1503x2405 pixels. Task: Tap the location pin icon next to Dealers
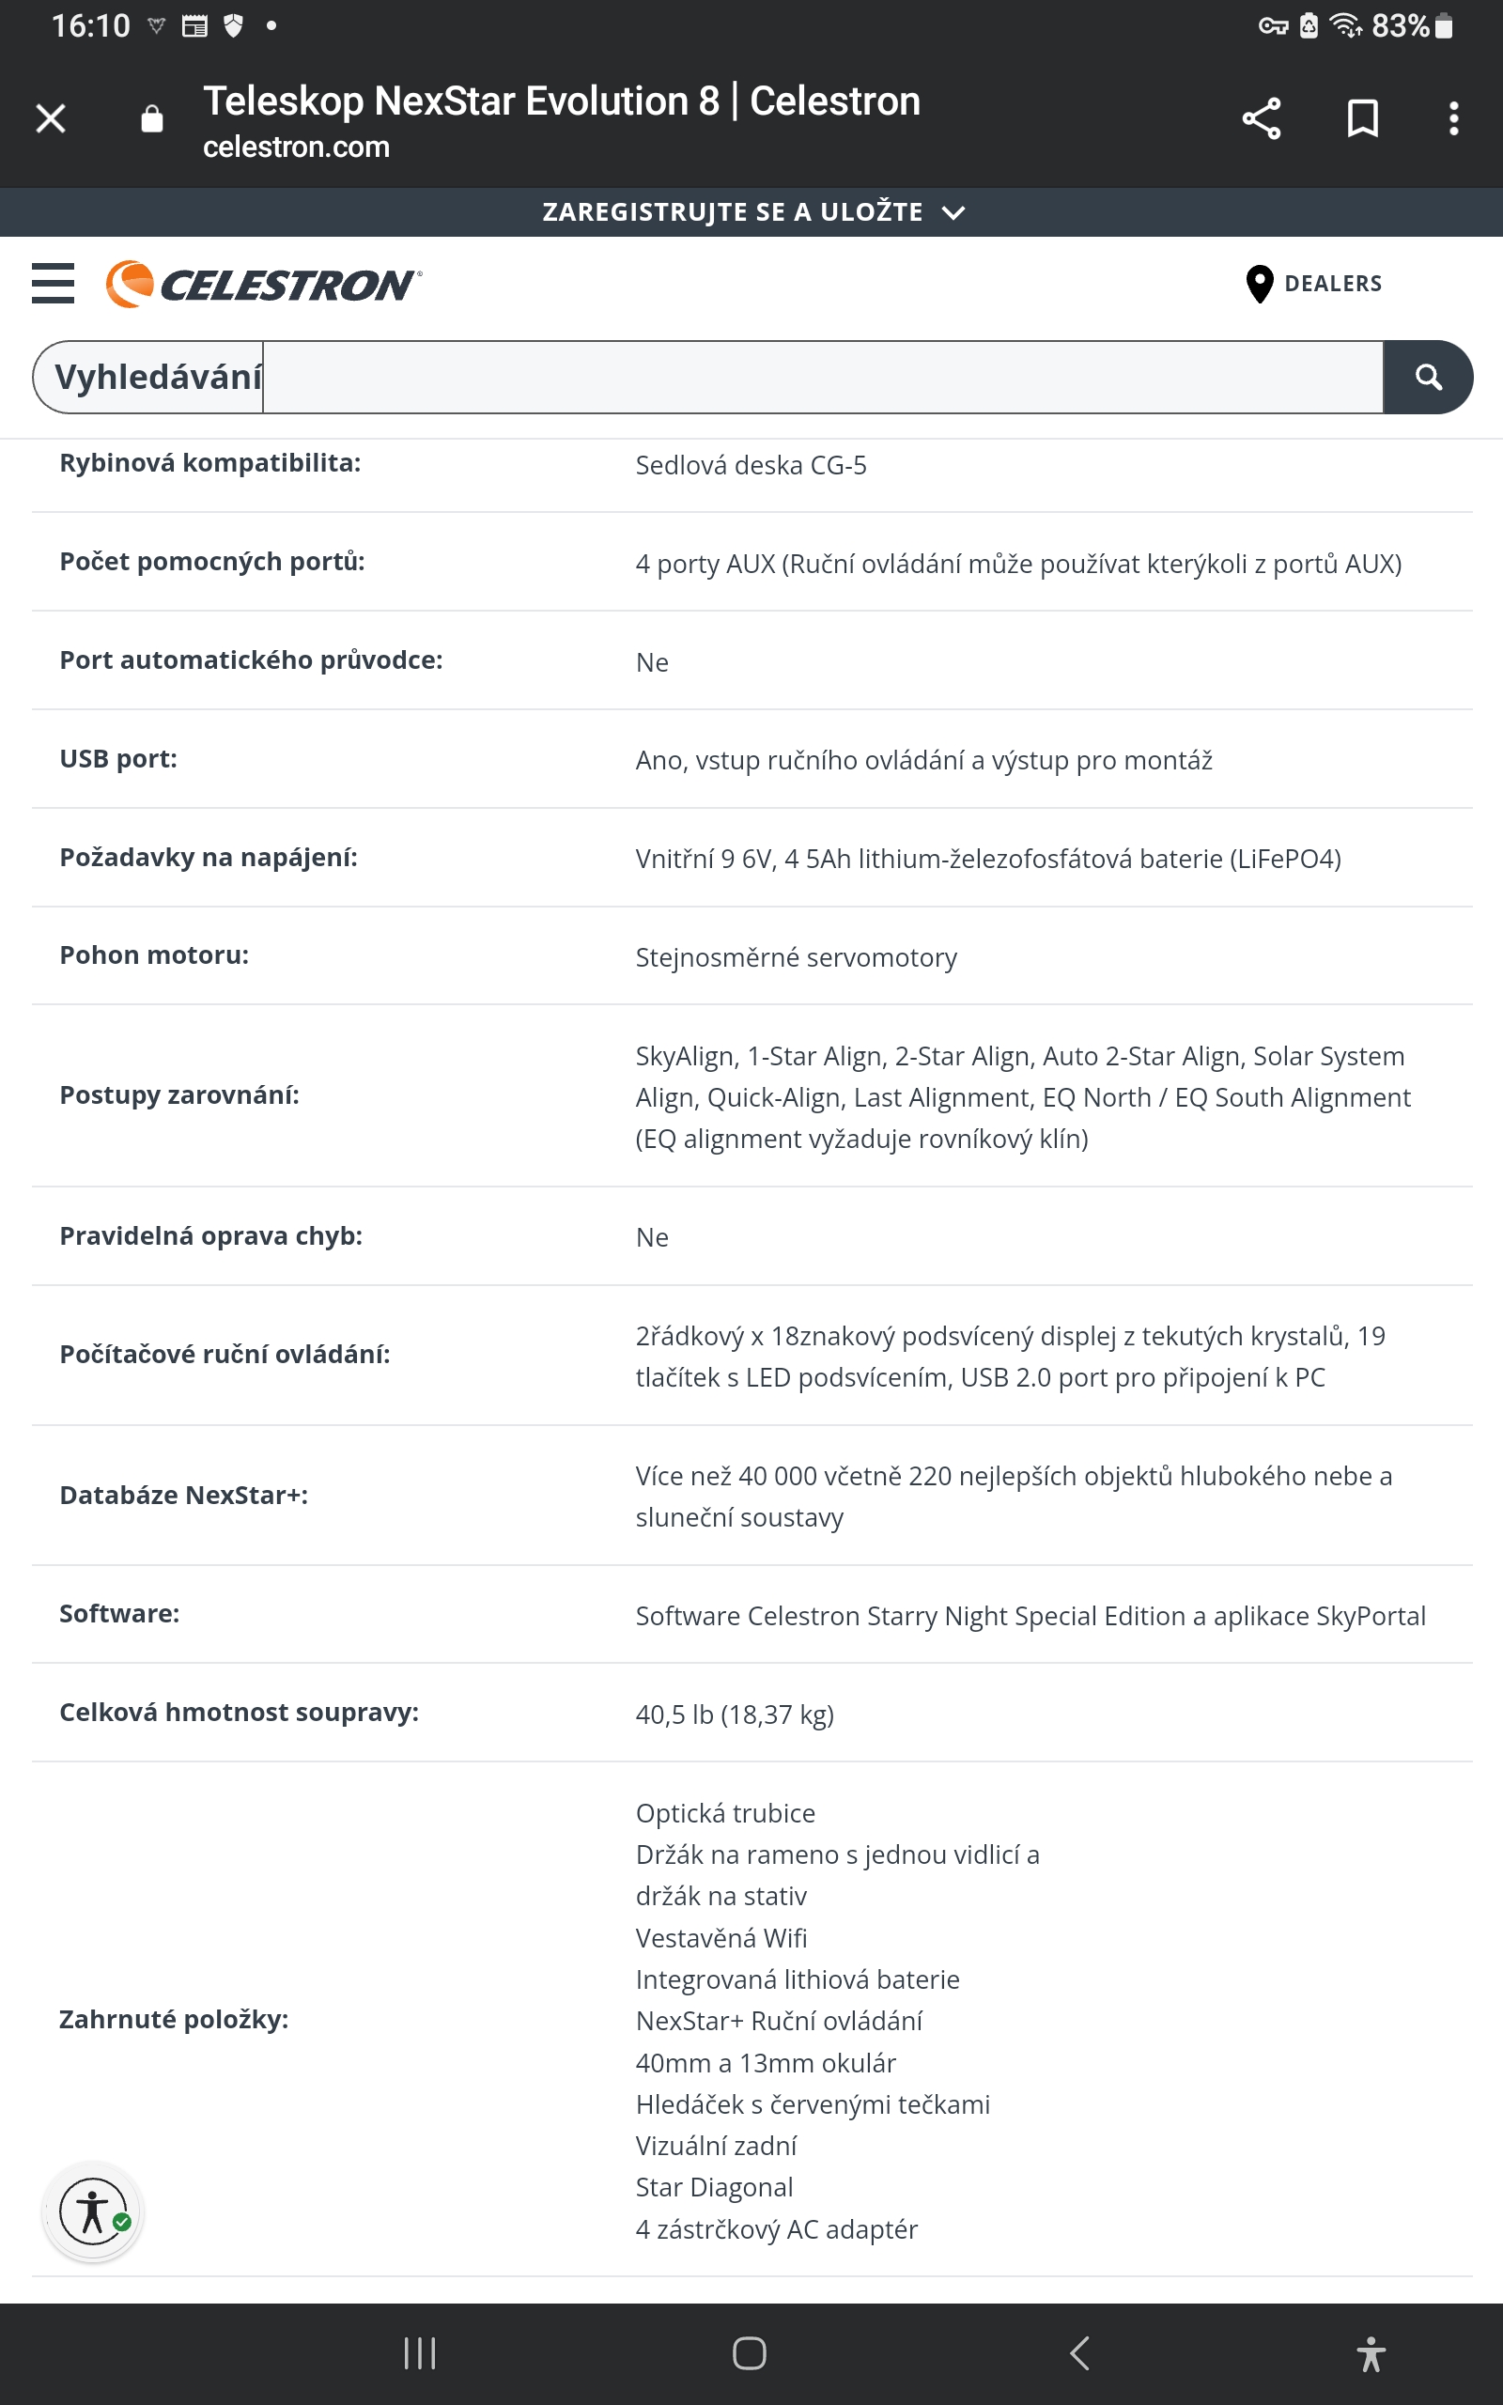tap(1259, 285)
